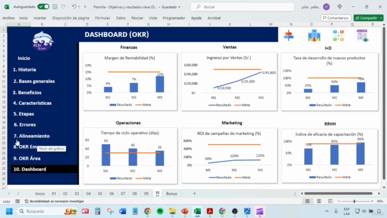Viewport: 387px width, 218px height.
Task: Expand the Guardado file status dropdown
Action: coord(179,7)
